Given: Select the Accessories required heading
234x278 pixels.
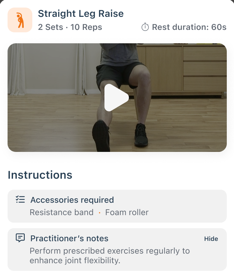Looking at the screenshot, I should 72,200.
